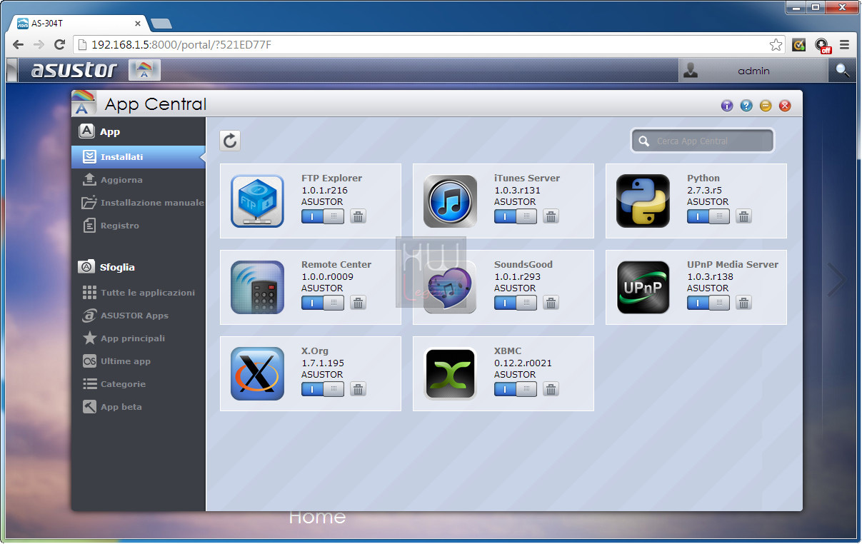Click the Remote Center app icon
Image resolution: width=862 pixels, height=544 pixels.
(x=257, y=287)
